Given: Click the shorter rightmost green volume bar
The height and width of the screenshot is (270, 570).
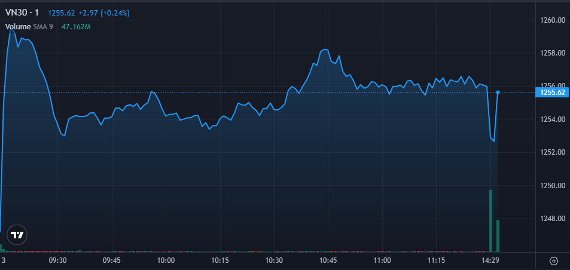Looking at the screenshot, I should pyautogui.click(x=498, y=235).
